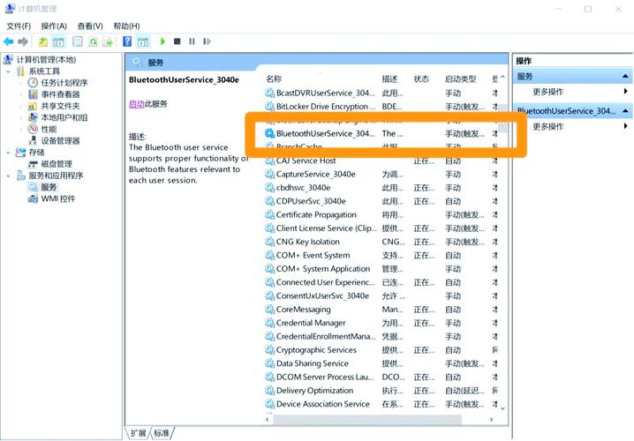Click the green Start Service toolbar button
Screen dimensions: 634x441
click(162, 41)
